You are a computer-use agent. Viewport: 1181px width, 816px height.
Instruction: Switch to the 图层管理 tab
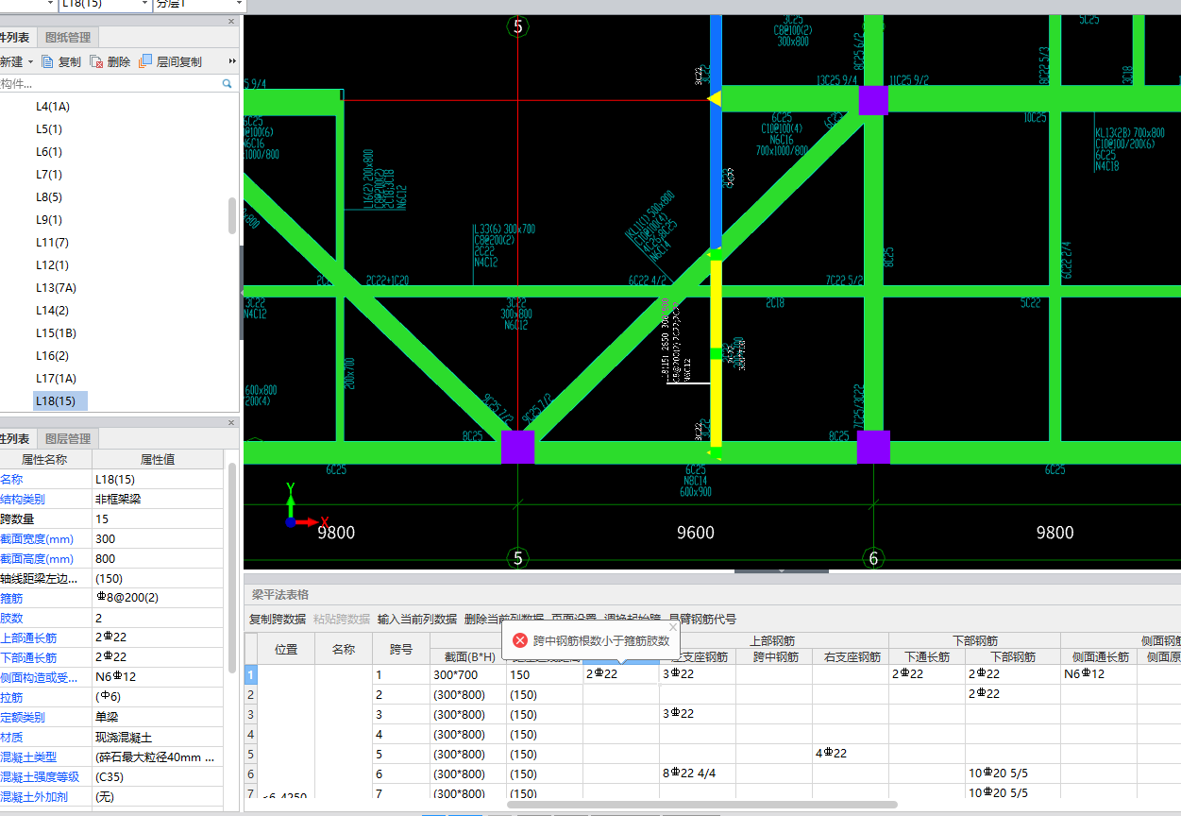[68, 438]
